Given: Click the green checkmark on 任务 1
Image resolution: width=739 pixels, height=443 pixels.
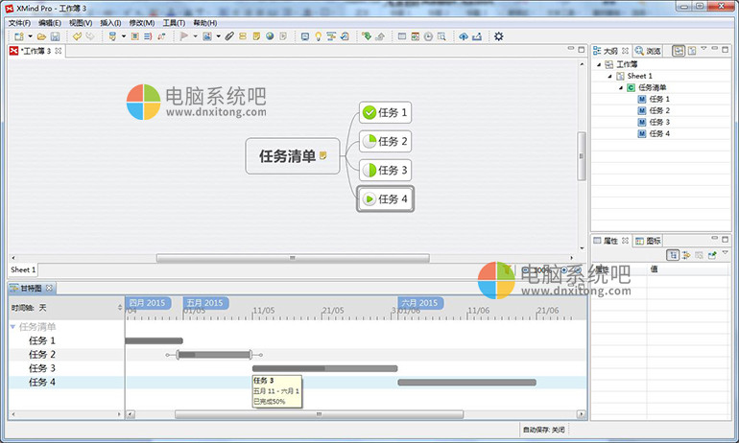Looking at the screenshot, I should [369, 113].
